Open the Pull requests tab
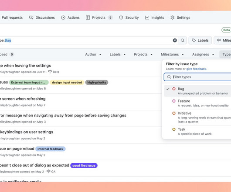 point(12,18)
